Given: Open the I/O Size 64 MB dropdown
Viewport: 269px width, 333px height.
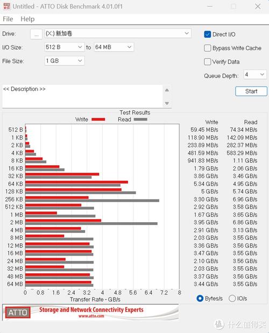Looking at the screenshot, I should 114,47.
